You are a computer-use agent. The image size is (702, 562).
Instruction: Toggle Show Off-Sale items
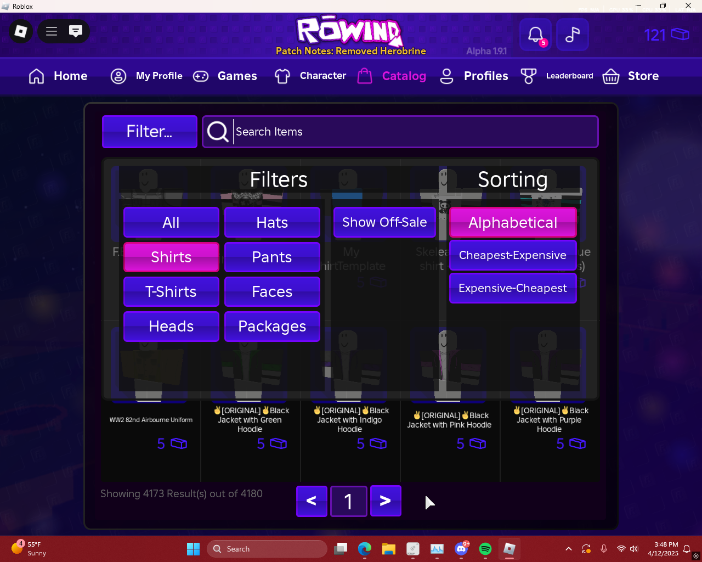(x=384, y=222)
